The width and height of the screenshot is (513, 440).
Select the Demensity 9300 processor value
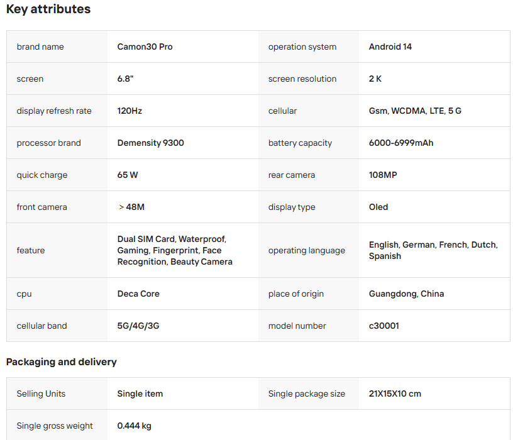150,143
